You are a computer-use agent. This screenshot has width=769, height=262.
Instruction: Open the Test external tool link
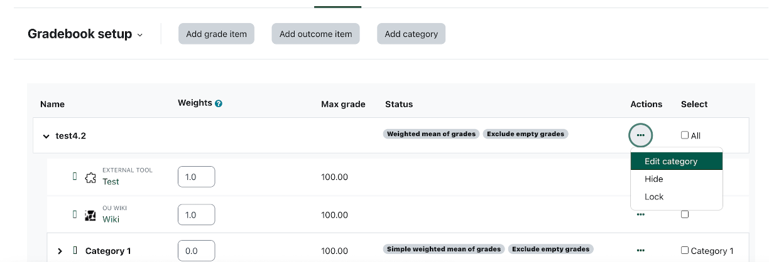click(111, 182)
